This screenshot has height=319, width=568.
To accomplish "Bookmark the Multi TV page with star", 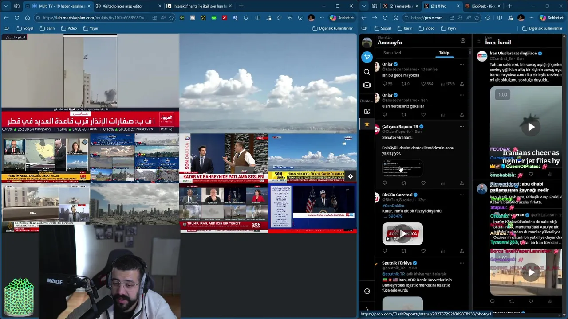I will [x=171, y=18].
